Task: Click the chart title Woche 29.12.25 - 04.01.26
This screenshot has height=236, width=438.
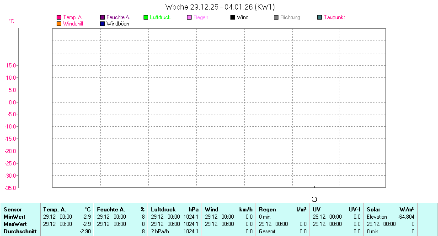Action: [219, 7]
